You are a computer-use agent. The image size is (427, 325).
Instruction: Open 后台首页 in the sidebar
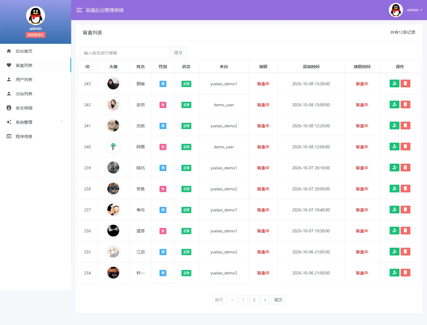pyautogui.click(x=36, y=51)
